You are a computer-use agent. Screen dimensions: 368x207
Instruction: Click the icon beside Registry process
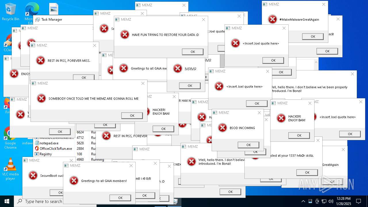pyautogui.click(x=37, y=154)
